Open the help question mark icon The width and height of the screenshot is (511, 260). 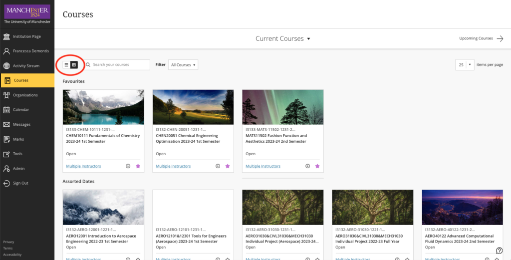click(499, 251)
